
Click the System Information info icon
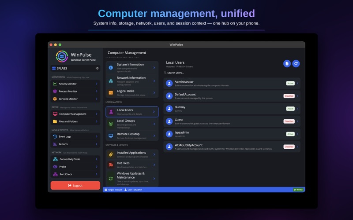coord(111,68)
